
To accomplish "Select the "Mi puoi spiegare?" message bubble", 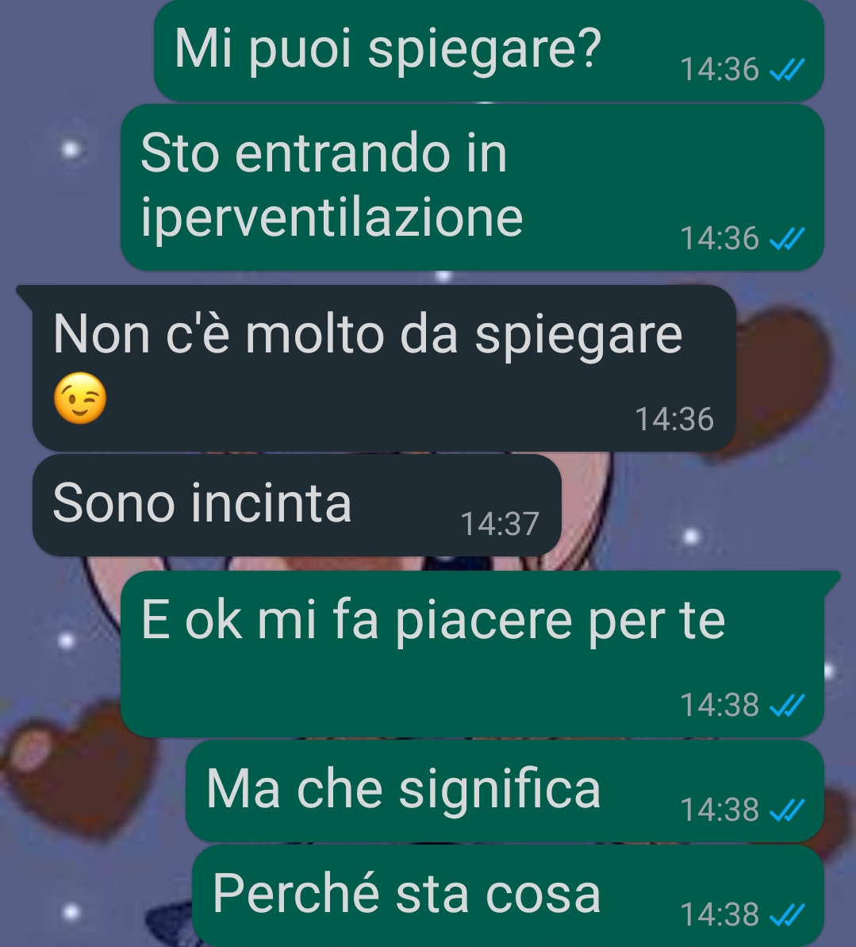I will click(489, 51).
